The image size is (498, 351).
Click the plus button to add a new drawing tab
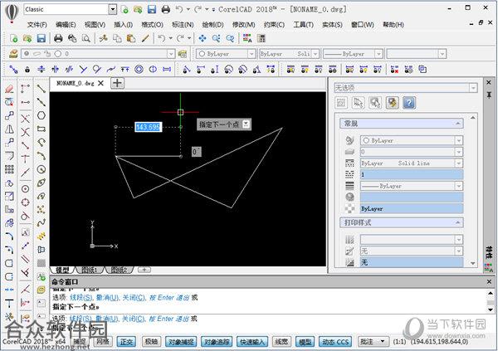[x=117, y=83]
